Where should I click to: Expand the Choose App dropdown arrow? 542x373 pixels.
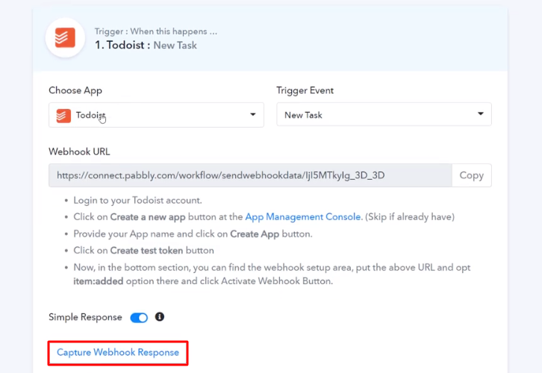click(252, 116)
